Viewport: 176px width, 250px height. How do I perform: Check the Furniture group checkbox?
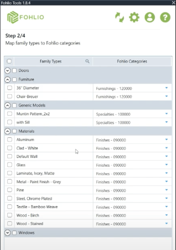coord(14,79)
